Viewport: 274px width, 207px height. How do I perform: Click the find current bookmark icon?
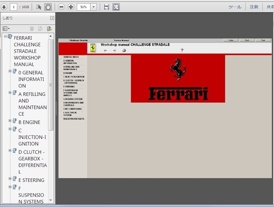[x=49, y=29]
